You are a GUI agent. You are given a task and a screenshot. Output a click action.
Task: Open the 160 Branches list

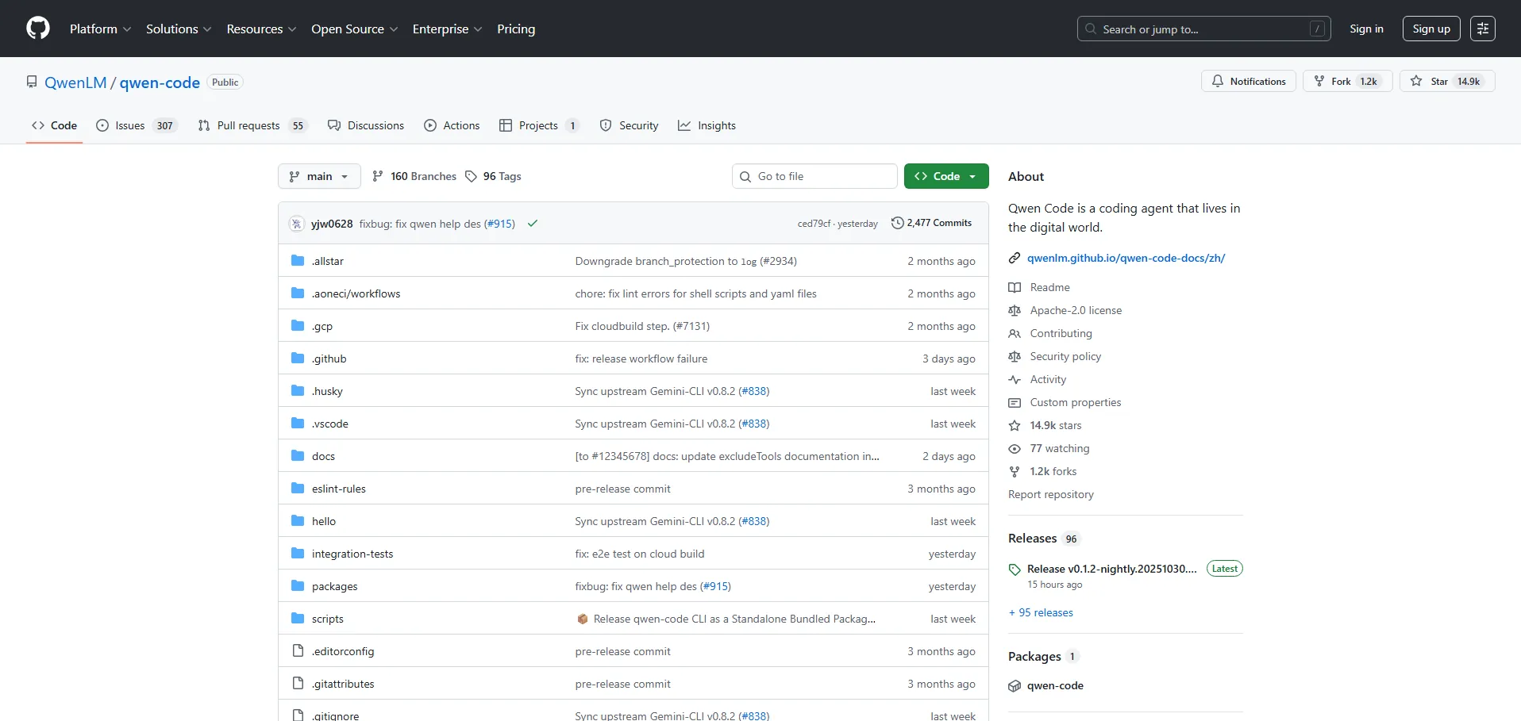point(414,177)
